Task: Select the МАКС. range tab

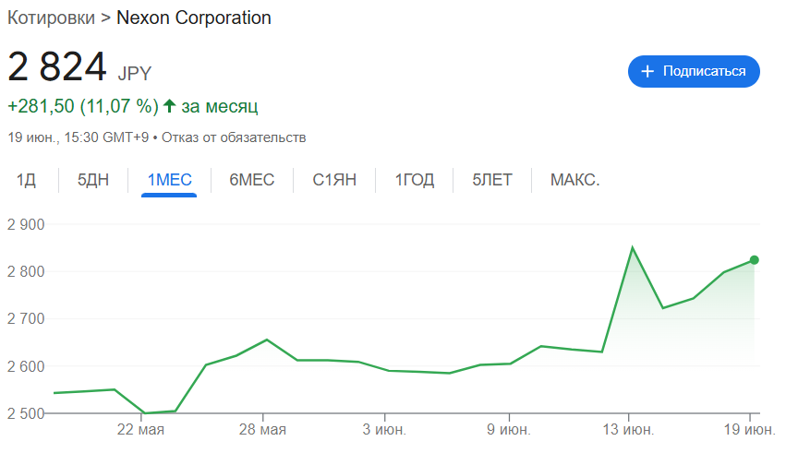Action: (574, 180)
